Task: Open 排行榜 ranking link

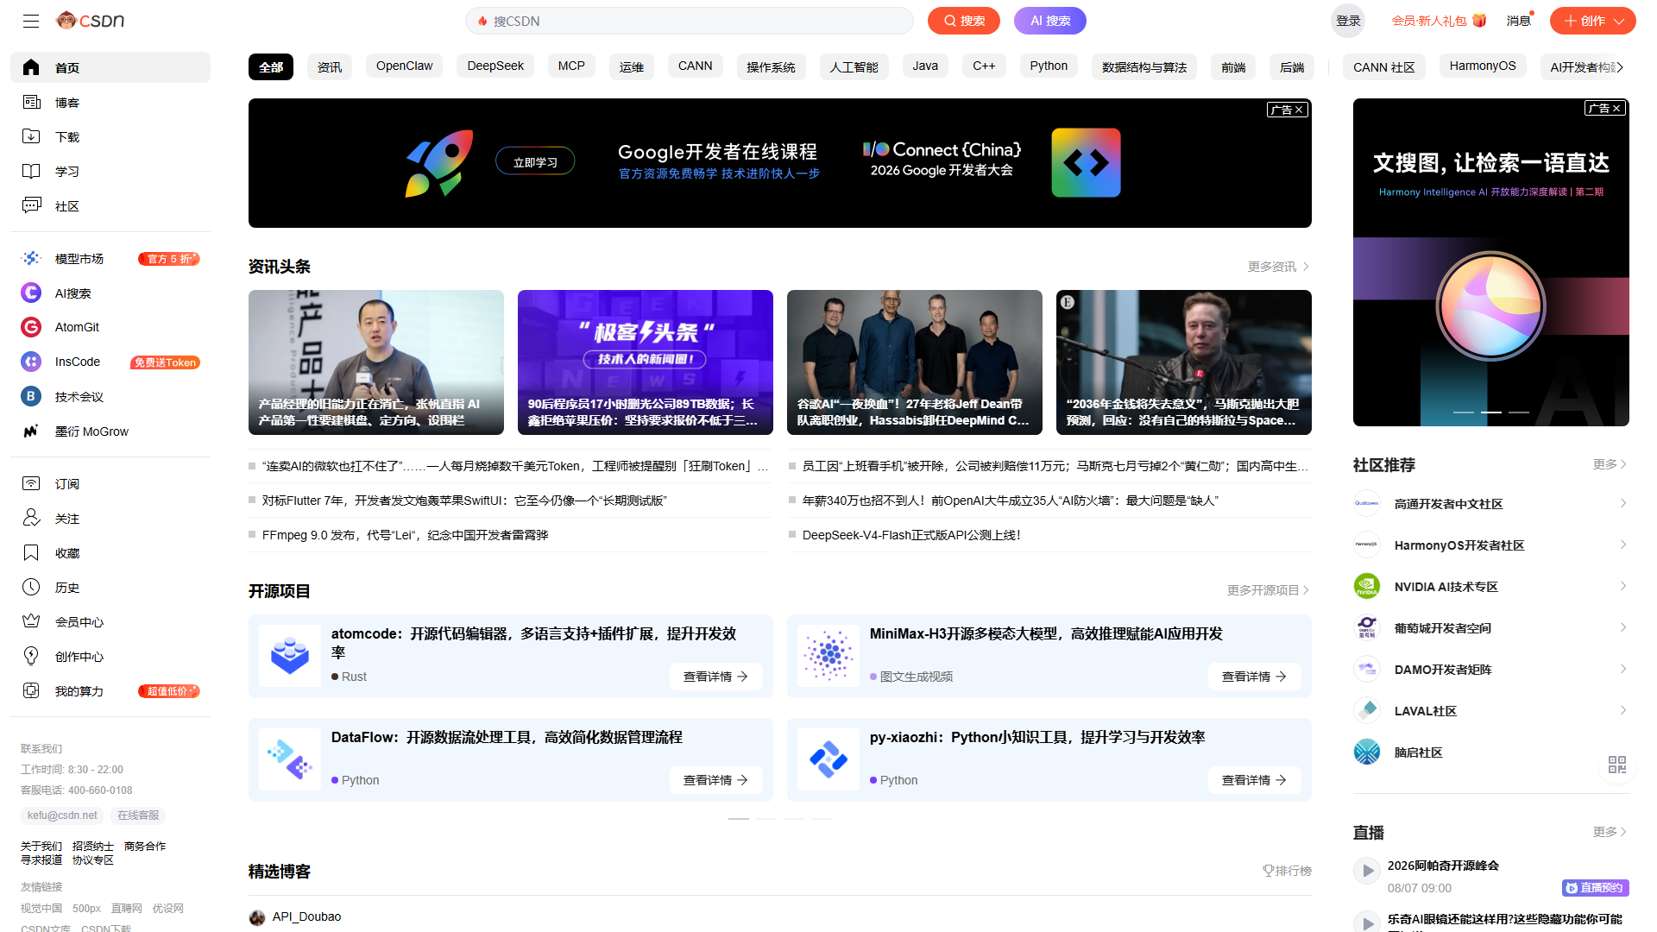Action: 1288,871
